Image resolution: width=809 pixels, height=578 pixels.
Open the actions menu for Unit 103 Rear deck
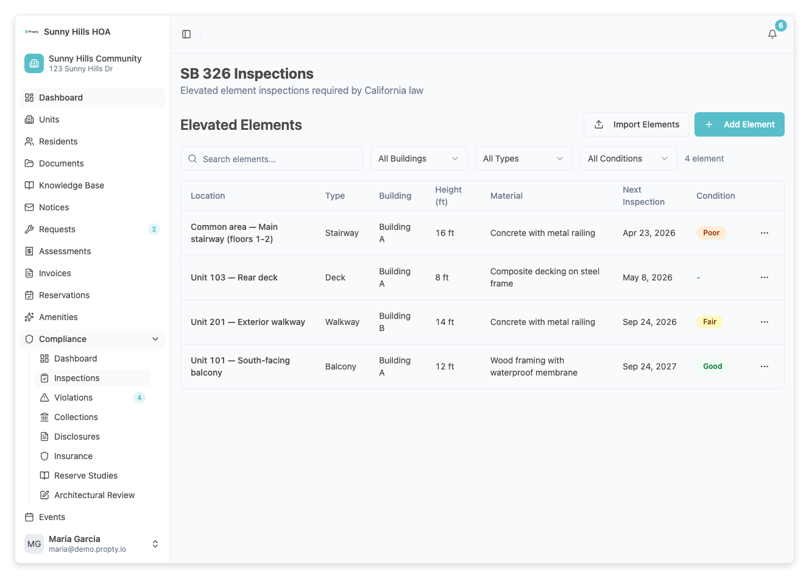[x=765, y=277]
